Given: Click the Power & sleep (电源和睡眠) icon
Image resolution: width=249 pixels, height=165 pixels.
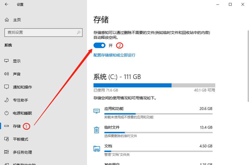Looking at the screenshot, I should pos(7,113).
